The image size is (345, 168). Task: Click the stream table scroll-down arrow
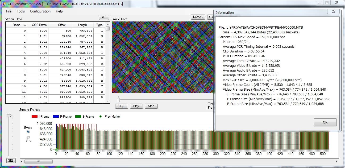point(108,101)
